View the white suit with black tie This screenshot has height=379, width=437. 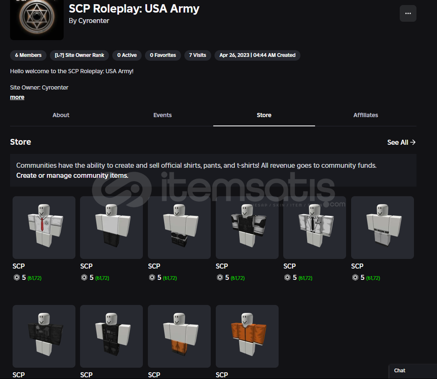[x=314, y=228]
